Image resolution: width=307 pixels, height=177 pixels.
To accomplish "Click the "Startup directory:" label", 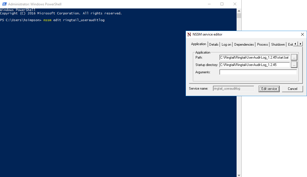I will point(206,65).
